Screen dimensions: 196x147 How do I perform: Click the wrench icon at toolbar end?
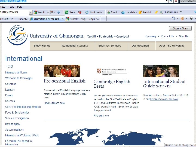tap(195, 12)
